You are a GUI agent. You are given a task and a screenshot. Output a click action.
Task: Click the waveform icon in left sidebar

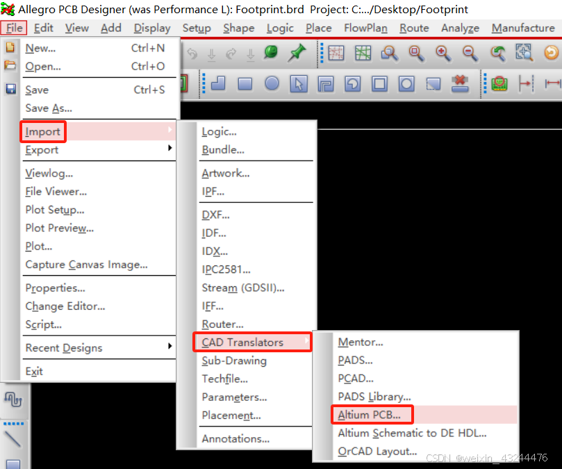pyautogui.click(x=13, y=399)
